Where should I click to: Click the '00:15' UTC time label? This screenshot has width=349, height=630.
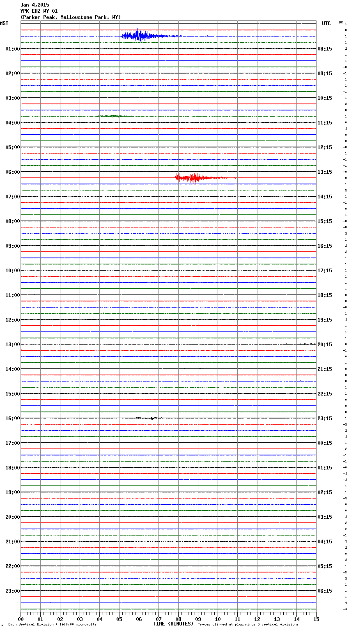pyautogui.click(x=325, y=443)
